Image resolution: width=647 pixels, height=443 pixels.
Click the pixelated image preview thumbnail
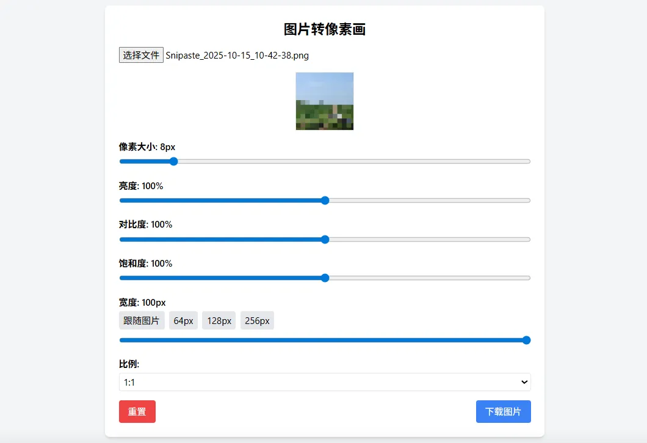[324, 101]
